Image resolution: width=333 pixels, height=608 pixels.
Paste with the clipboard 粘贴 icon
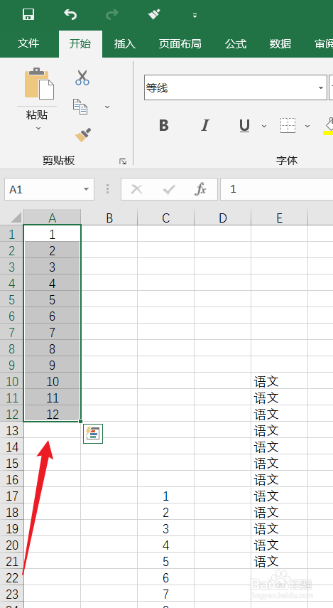click(39, 83)
